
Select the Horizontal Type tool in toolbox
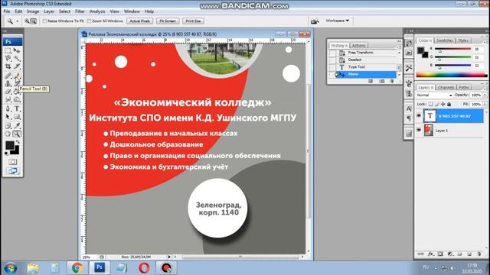tap(17, 108)
